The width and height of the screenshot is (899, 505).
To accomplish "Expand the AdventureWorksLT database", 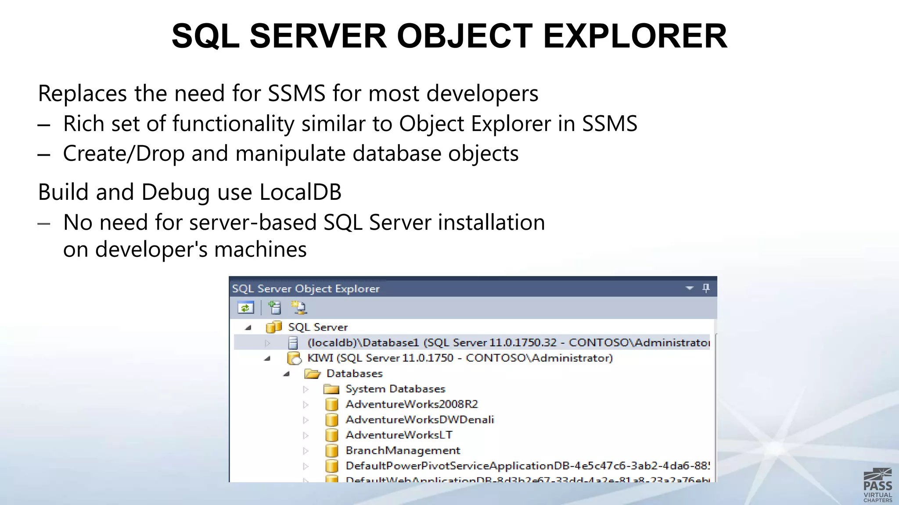I will (x=306, y=435).
